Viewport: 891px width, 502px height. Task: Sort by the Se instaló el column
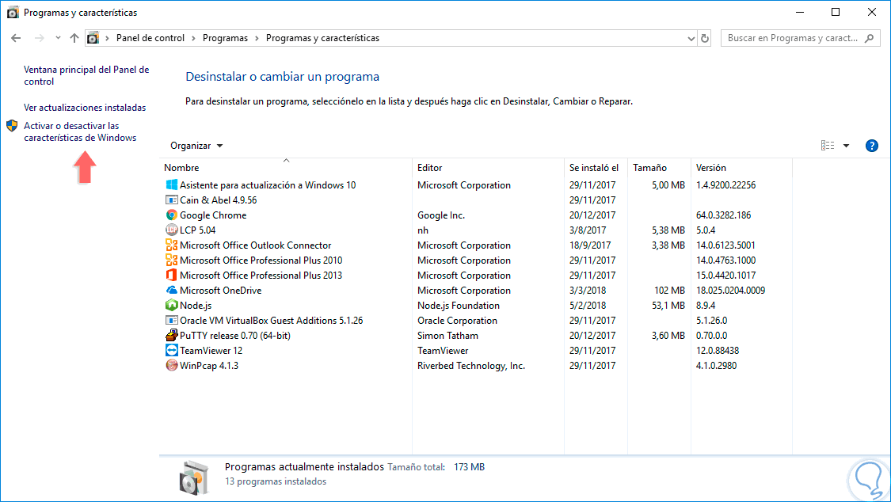pos(596,168)
